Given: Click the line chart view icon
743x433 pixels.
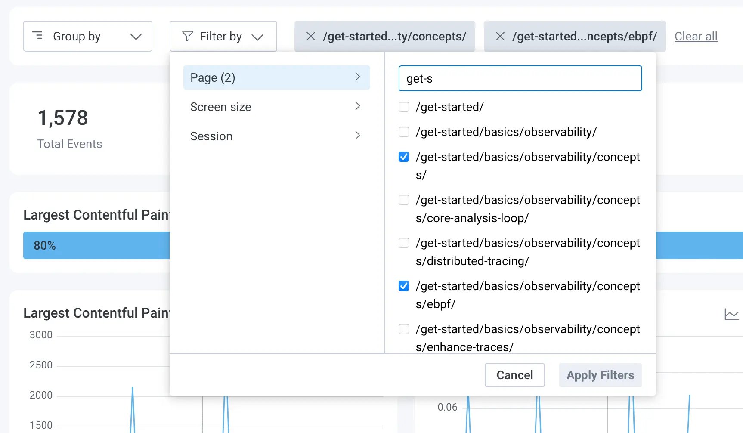Looking at the screenshot, I should [731, 315].
